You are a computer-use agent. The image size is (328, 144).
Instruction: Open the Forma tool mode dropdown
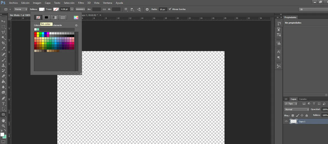point(21,9)
